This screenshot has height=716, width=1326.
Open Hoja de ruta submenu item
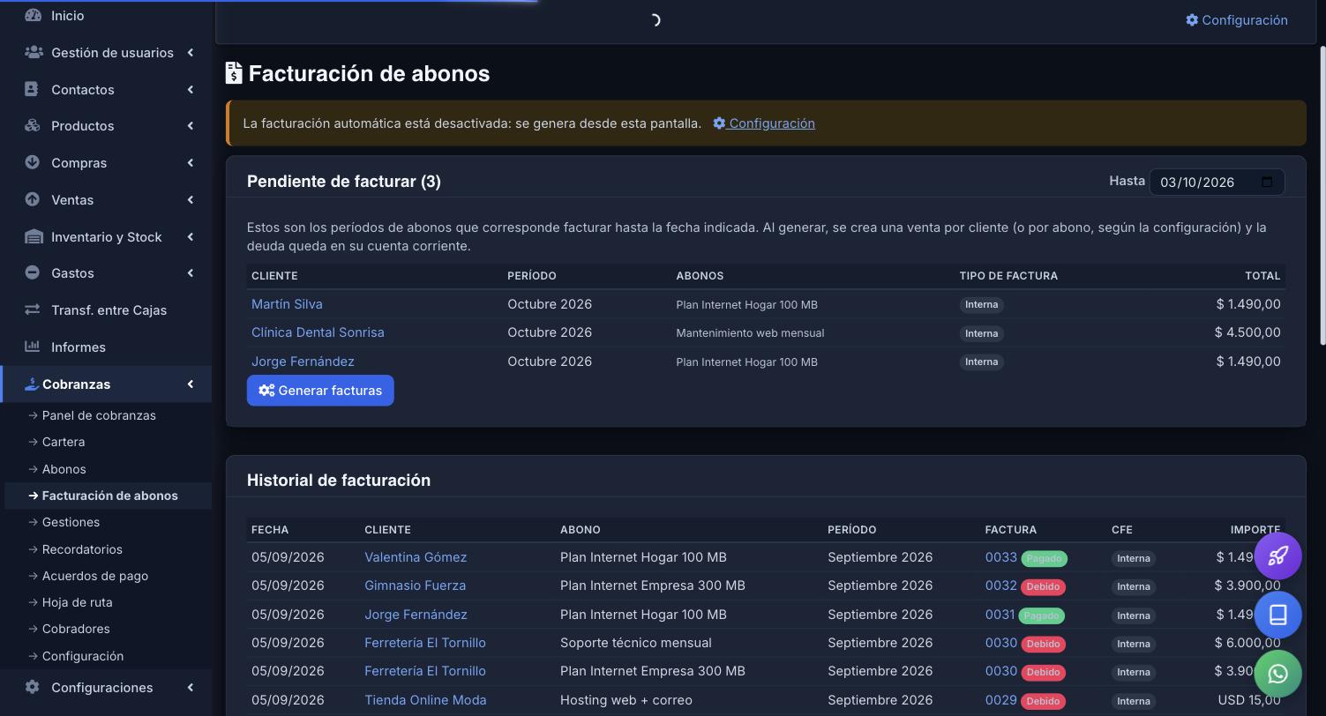coord(77,602)
